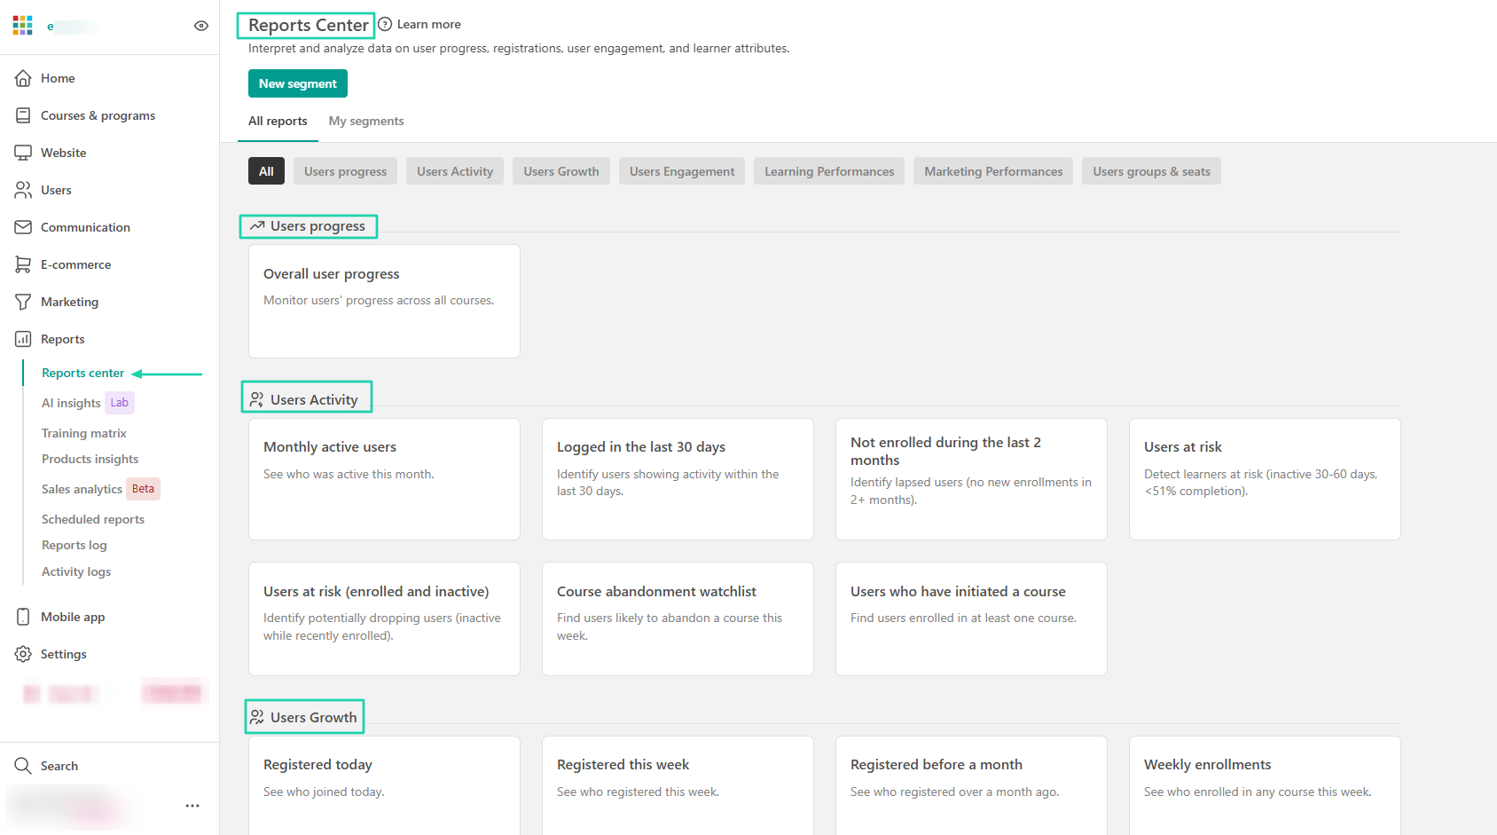
Task: Click the Reports chart icon
Action: click(23, 339)
